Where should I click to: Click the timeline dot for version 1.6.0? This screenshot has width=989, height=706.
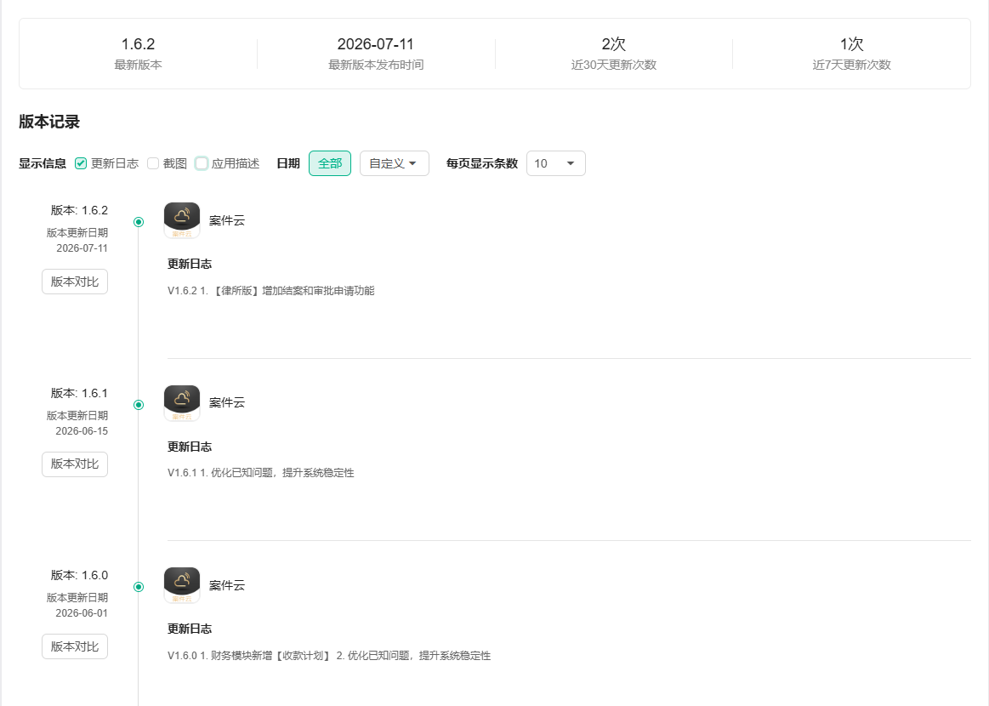coord(139,587)
